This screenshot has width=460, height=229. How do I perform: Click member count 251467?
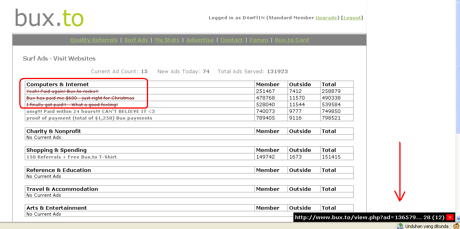pos(265,91)
